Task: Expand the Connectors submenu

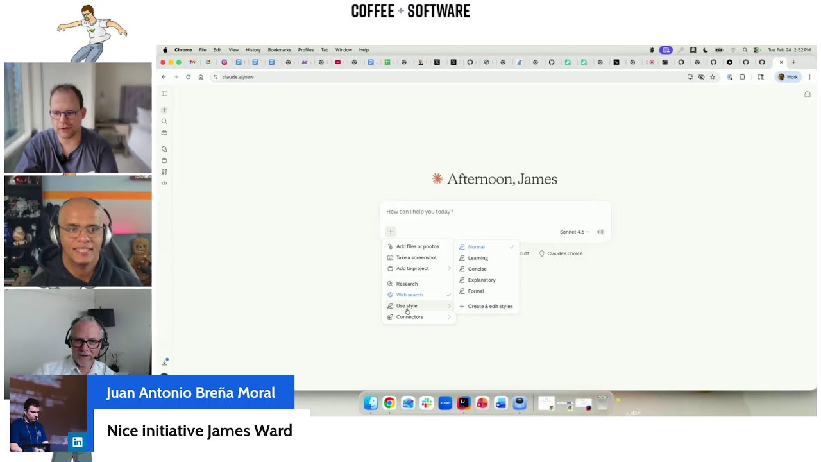Action: coord(419,317)
